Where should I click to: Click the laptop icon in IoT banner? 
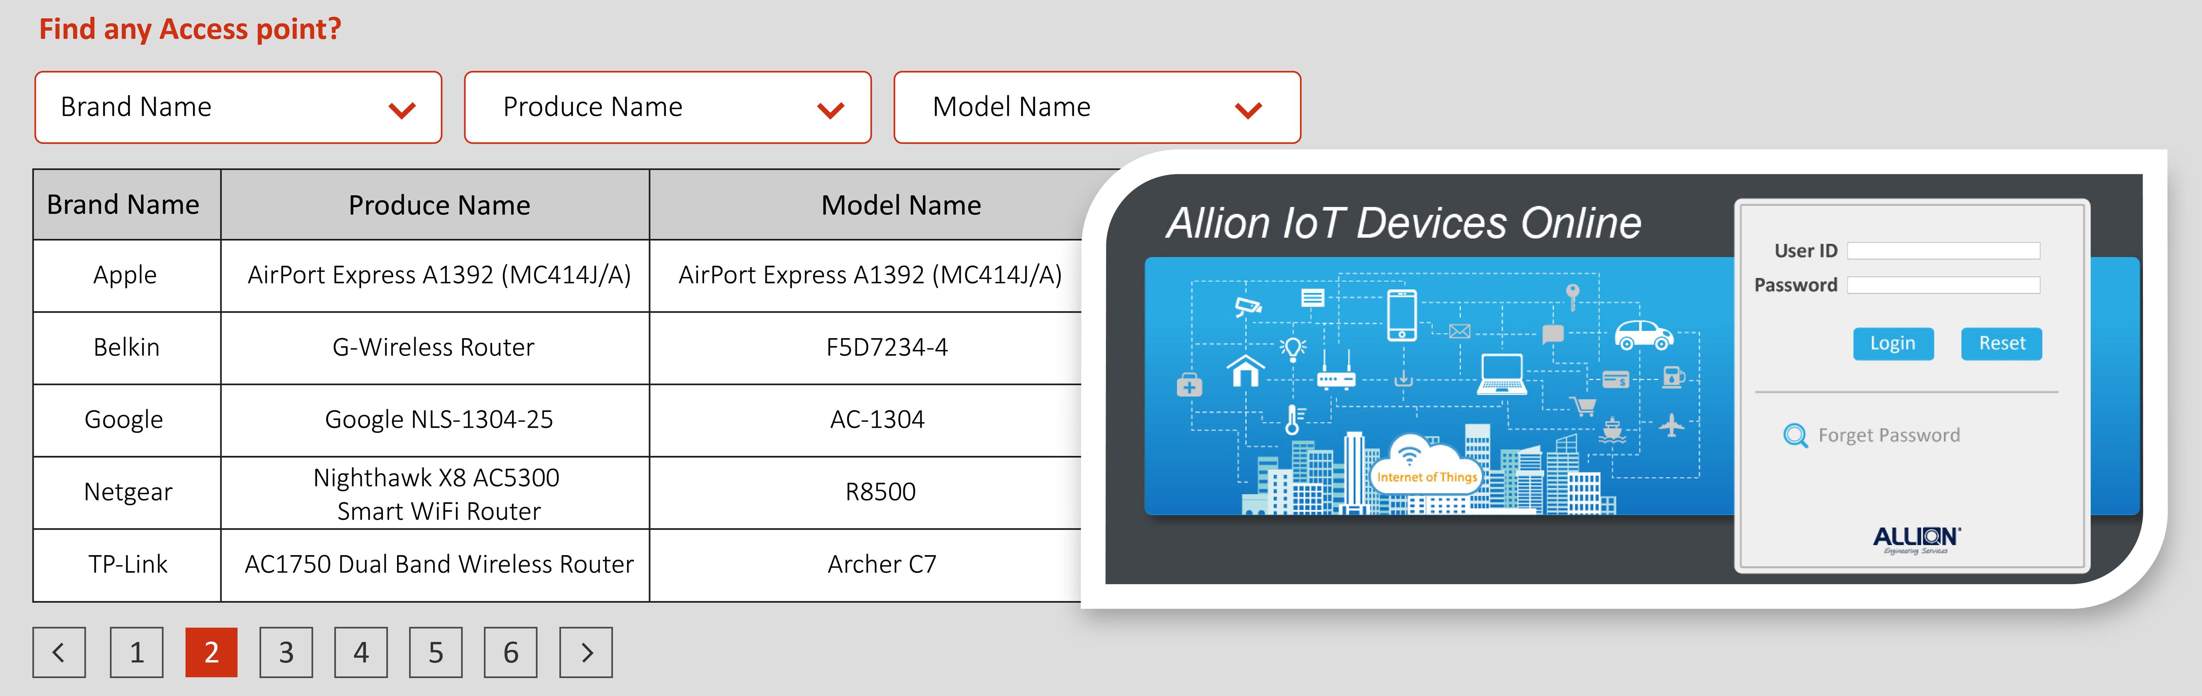click(1502, 374)
